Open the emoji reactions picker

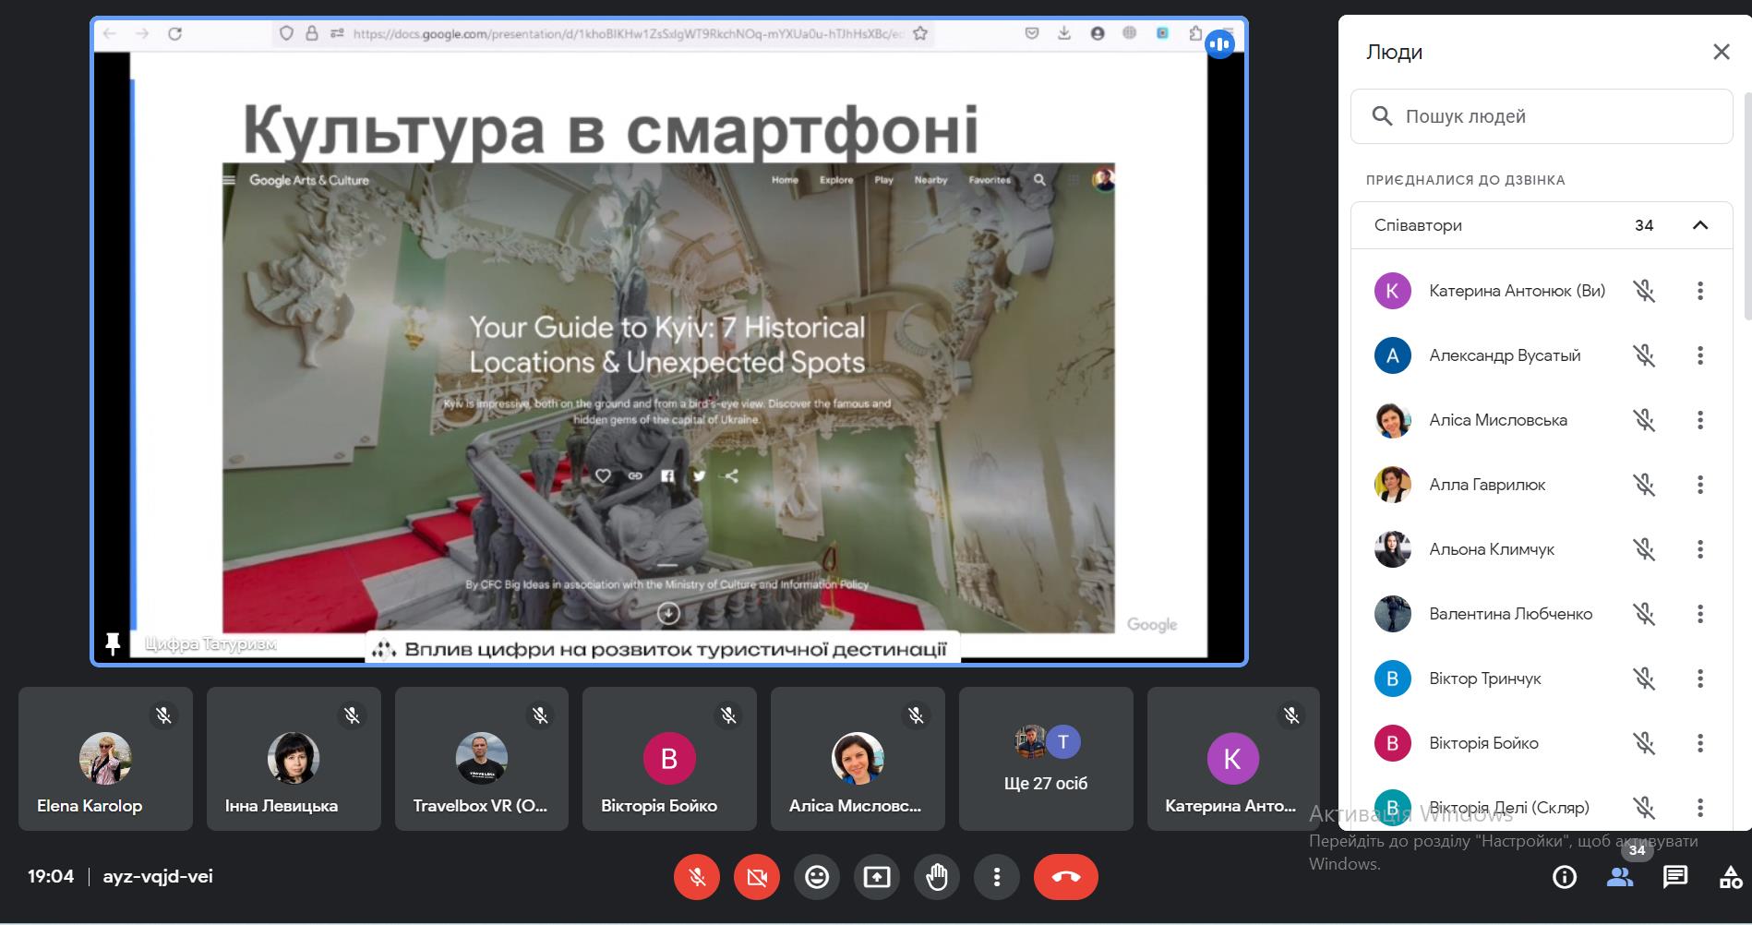pos(816,877)
